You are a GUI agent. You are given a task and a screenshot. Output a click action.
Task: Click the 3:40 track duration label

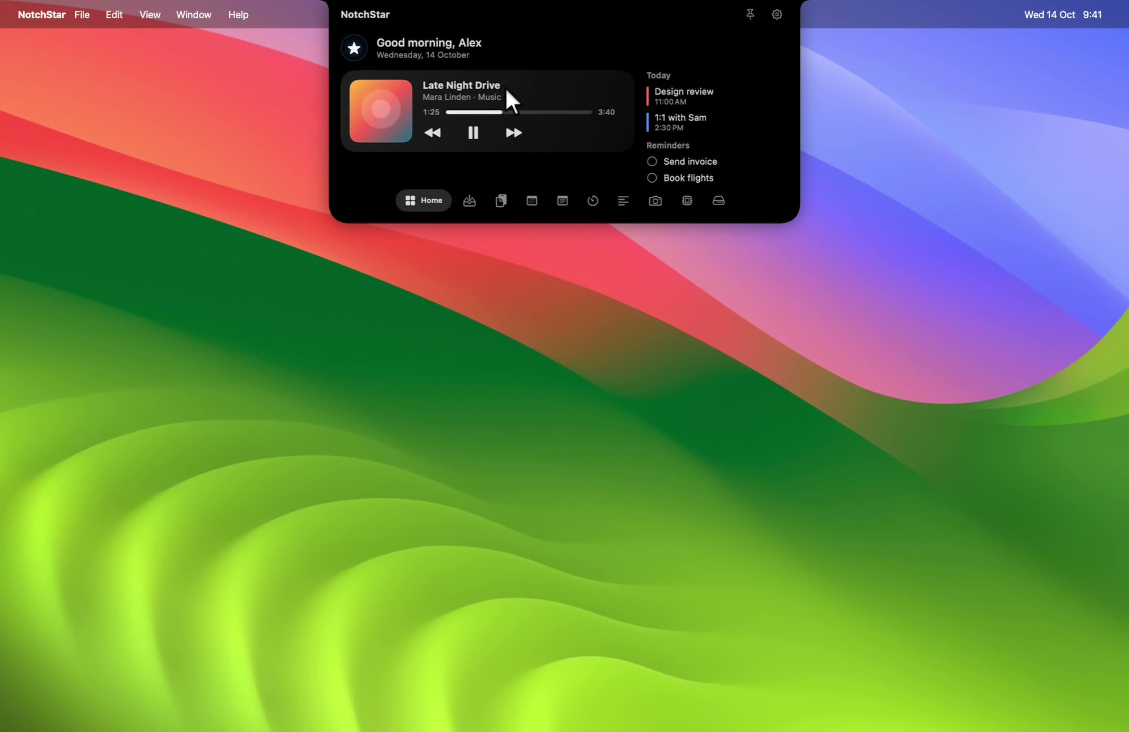[x=606, y=112]
